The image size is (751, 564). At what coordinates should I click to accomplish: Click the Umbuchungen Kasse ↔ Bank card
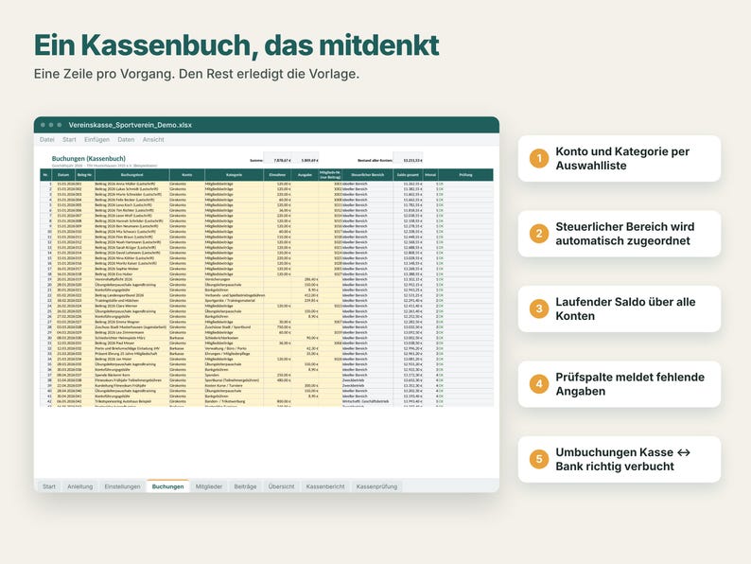point(620,460)
